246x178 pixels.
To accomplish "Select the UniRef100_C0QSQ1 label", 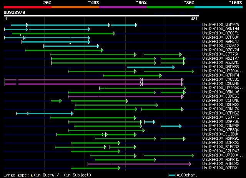I will [x=221, y=79].
